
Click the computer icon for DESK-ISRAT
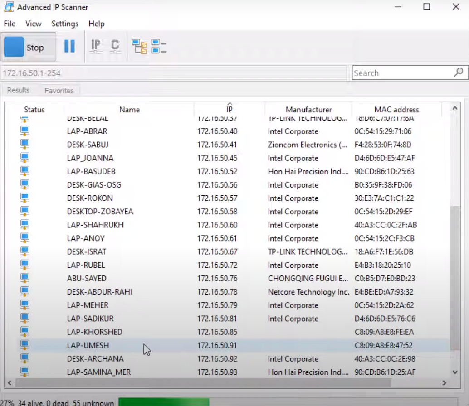click(25, 251)
